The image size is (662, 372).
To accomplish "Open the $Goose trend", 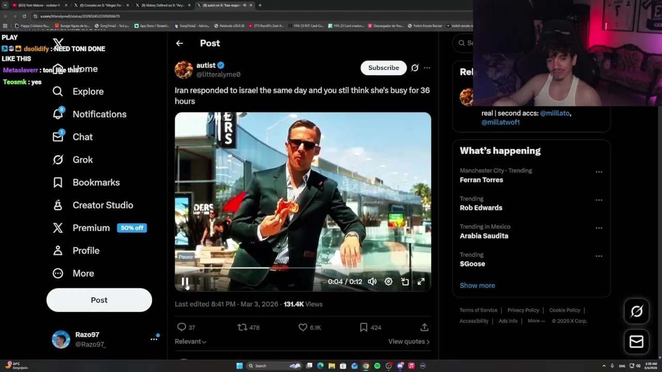I will click(x=472, y=264).
